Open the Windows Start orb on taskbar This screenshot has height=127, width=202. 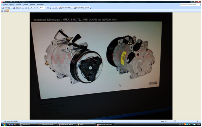pos(4,125)
